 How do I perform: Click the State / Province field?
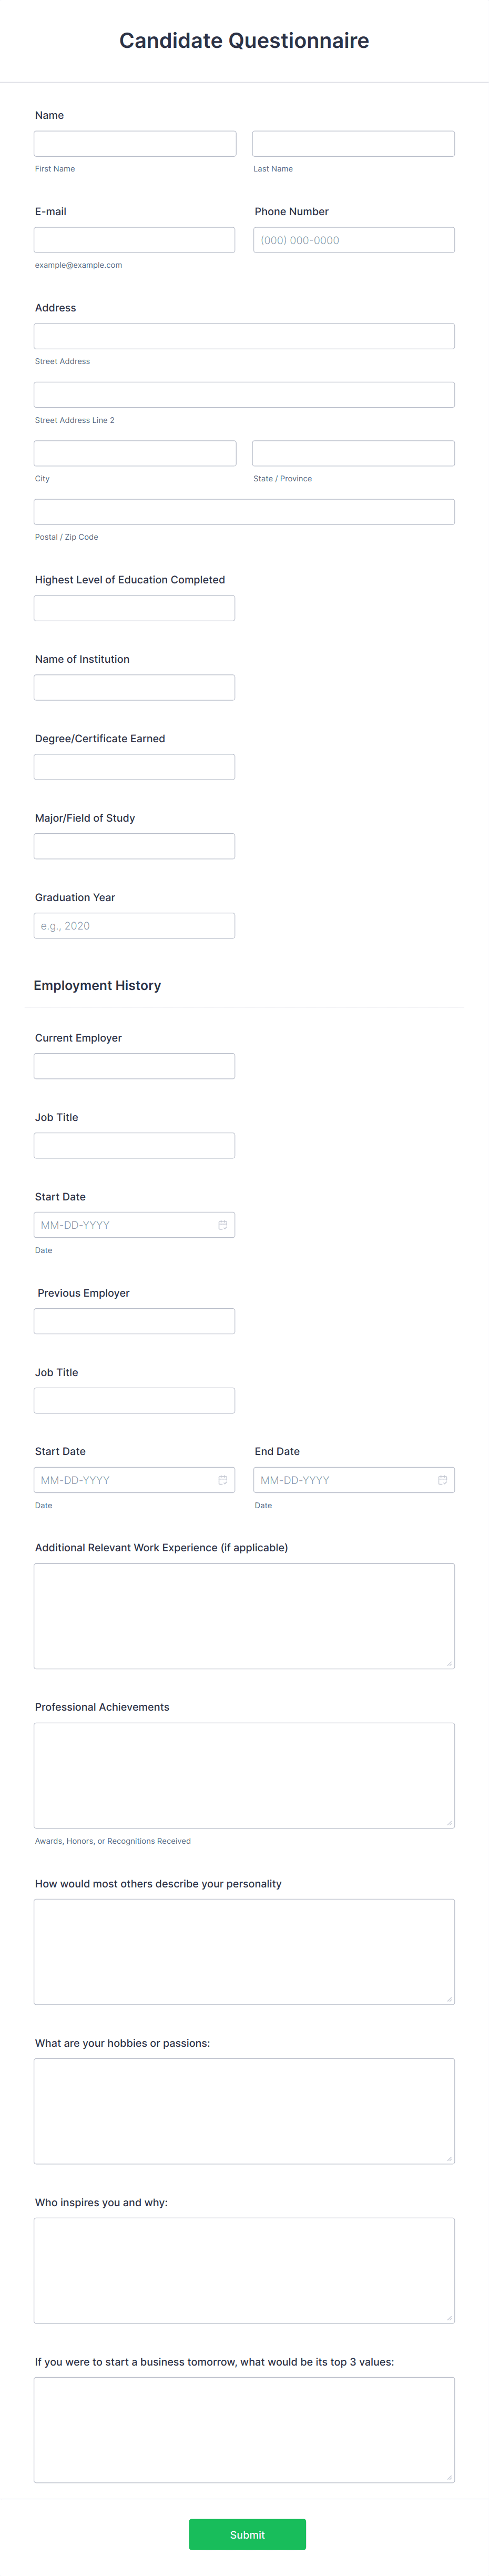click(353, 453)
